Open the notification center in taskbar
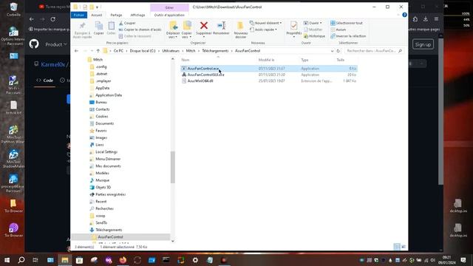This screenshot has height=266, width=473. click(463, 260)
